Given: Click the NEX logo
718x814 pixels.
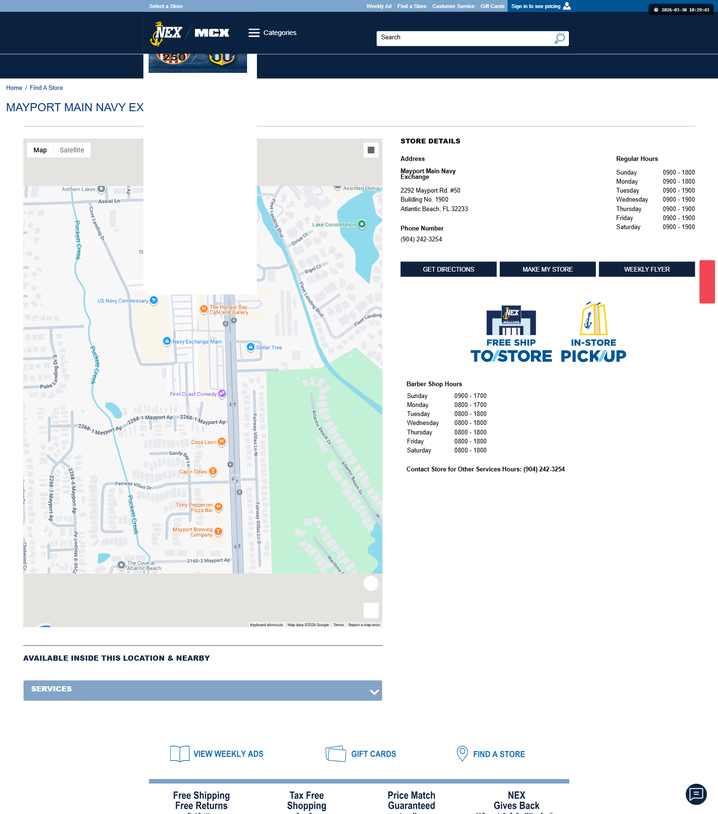Looking at the screenshot, I should [166, 34].
